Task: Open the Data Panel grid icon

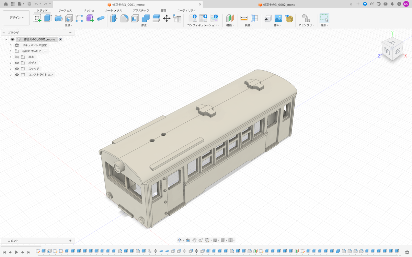Action: (x=13, y=4)
